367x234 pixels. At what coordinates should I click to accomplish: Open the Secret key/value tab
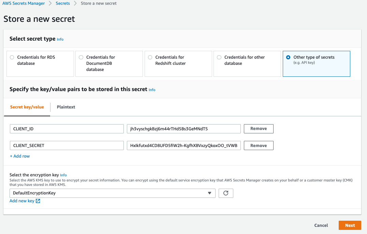pyautogui.click(x=27, y=107)
